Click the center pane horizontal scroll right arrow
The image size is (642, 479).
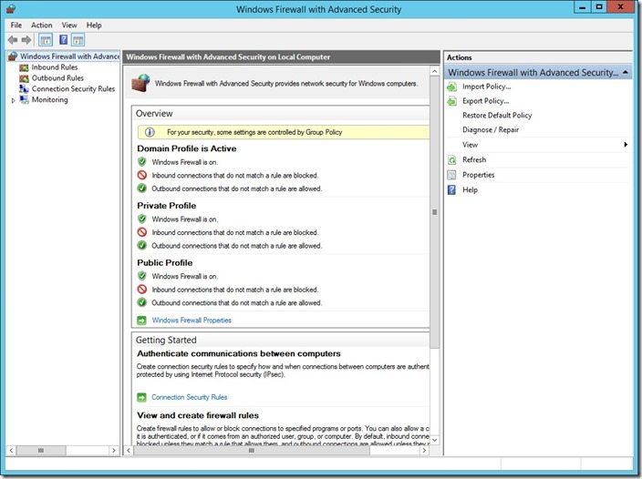click(x=424, y=451)
